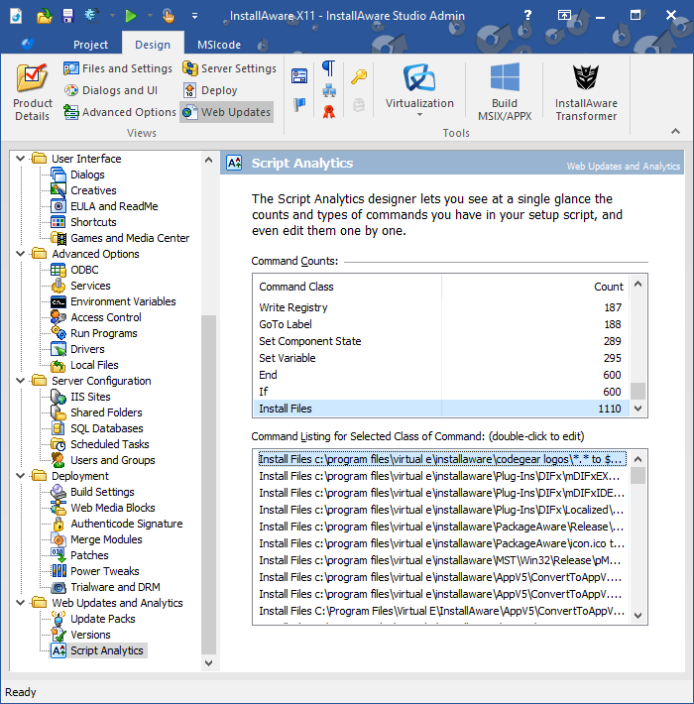Click the Command Class column header

click(347, 287)
